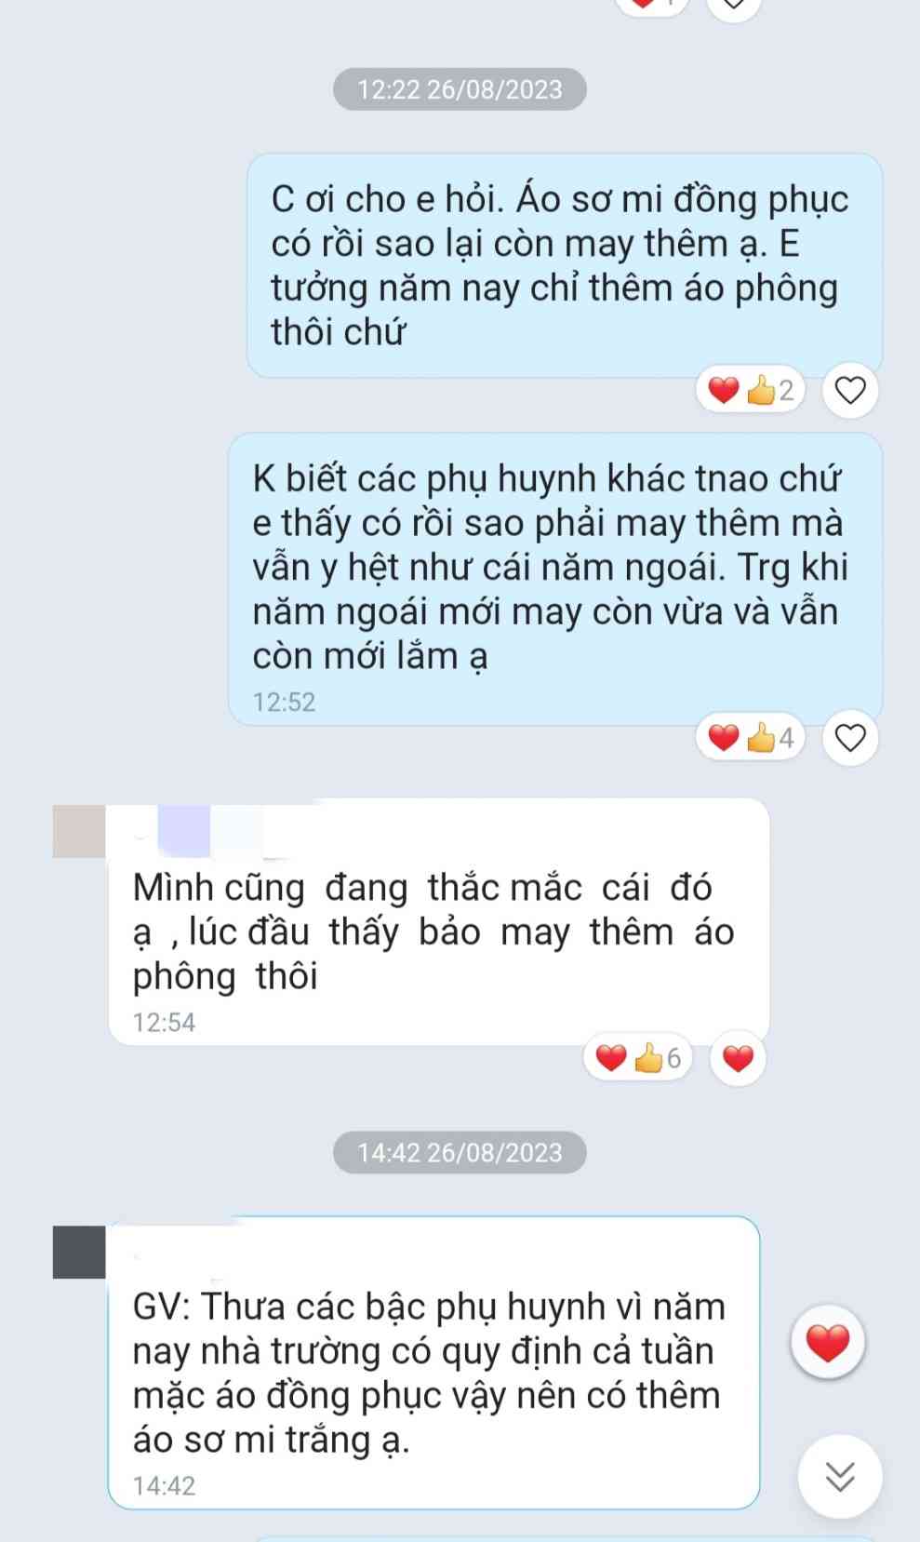Tap the dark avatar of the teacher message
Viewport: 920px width, 1542px height.
[79, 1252]
